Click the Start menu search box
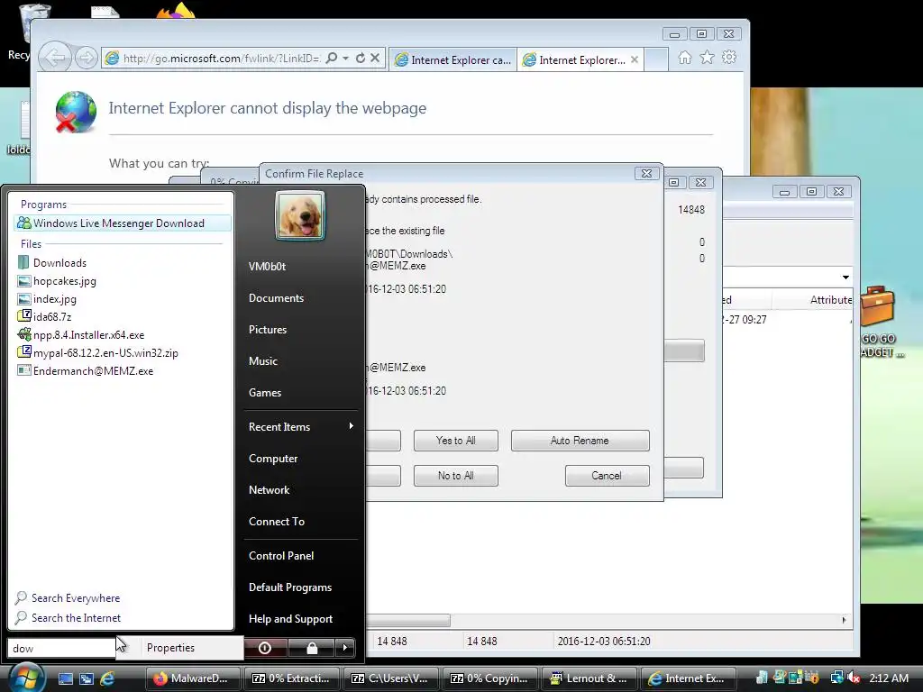The image size is (923, 692). click(x=61, y=648)
